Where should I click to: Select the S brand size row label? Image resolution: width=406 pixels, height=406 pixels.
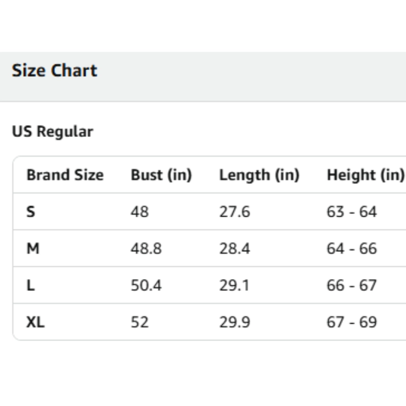tap(31, 212)
